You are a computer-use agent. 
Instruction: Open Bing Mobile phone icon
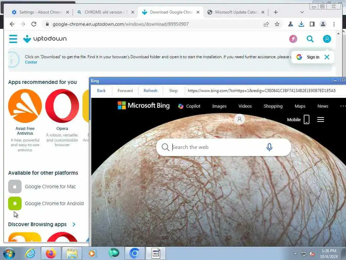click(x=306, y=120)
